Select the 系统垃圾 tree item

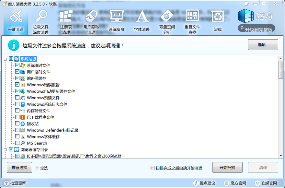pyautogui.click(x=28, y=59)
